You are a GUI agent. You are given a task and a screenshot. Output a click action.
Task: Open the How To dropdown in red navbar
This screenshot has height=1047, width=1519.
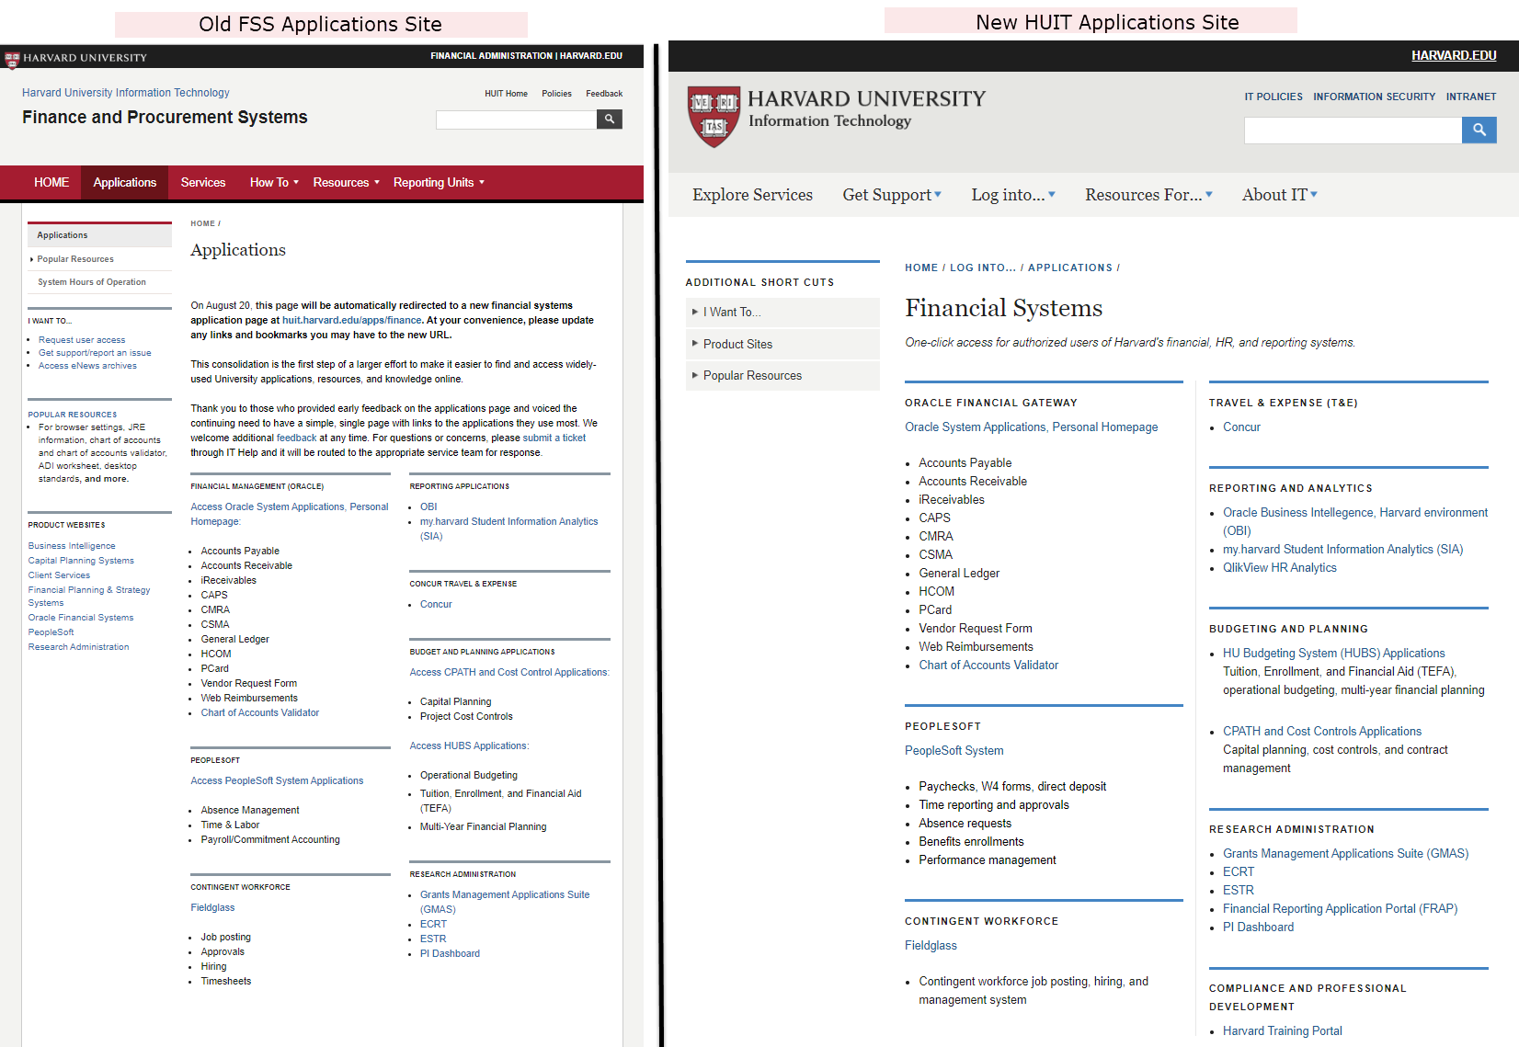274,183
